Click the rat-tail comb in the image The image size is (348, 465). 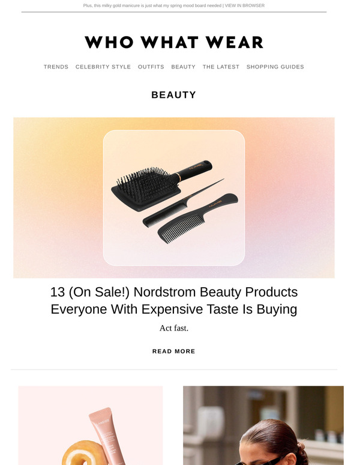(183, 204)
